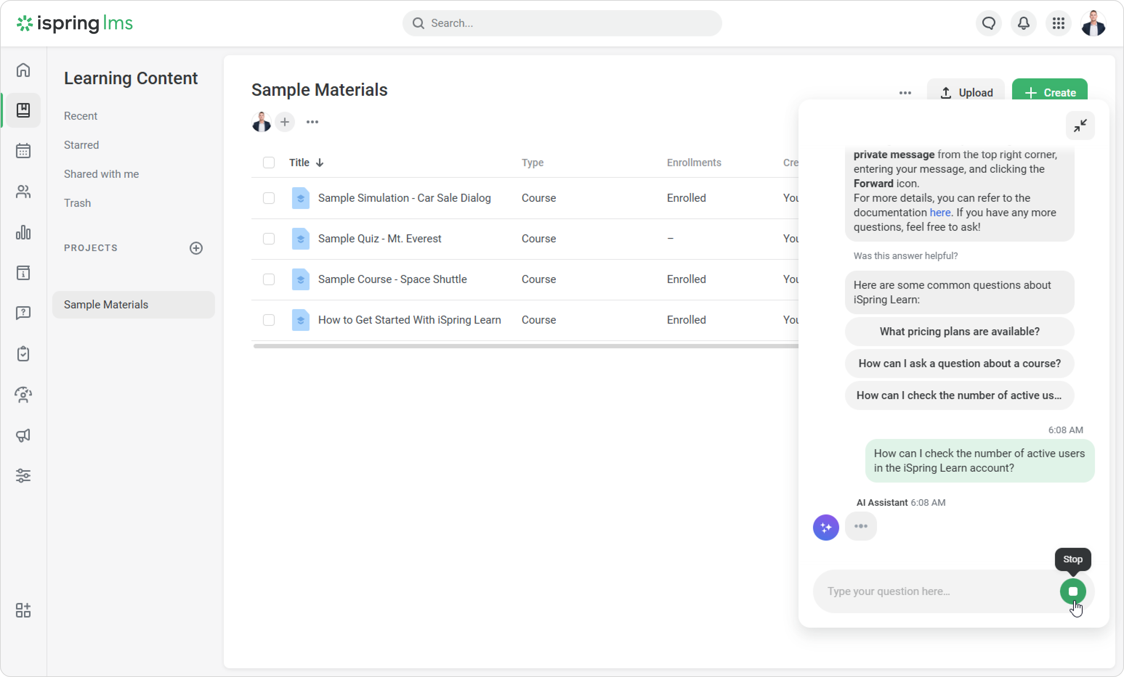Open Shared with me section
1124x677 pixels.
point(101,174)
